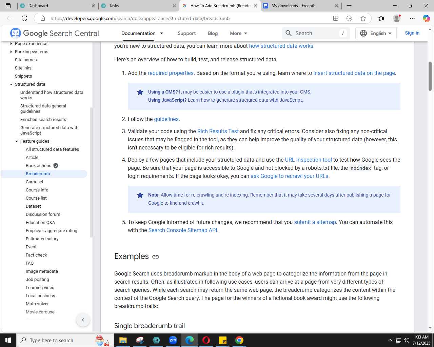The width and height of the screenshot is (434, 347).
Task: Select Math solver in sidebar
Action: coord(37,304)
